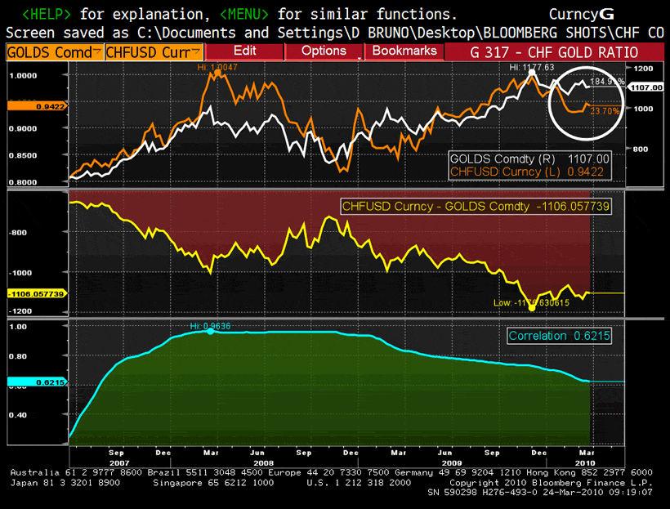Click the 800 right axis value
670x509 pixels.
pyautogui.click(x=640, y=150)
